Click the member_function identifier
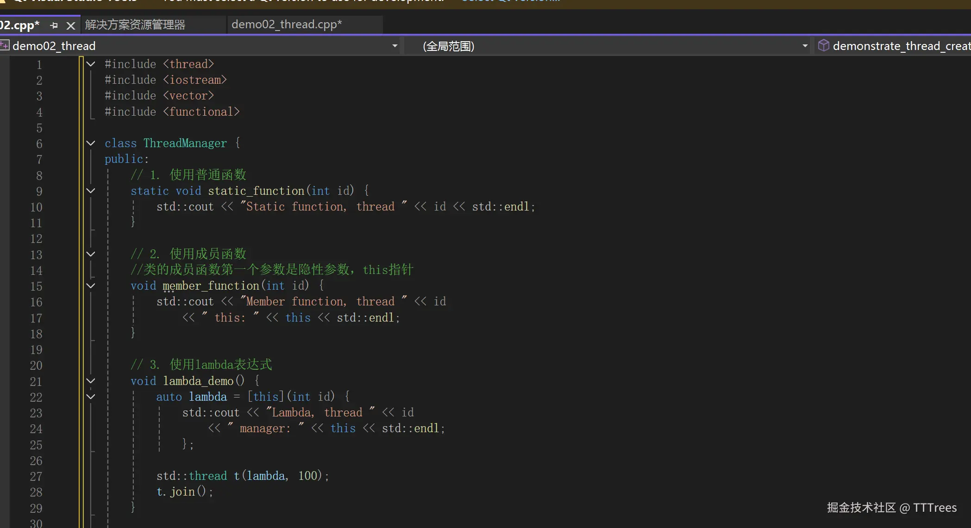This screenshot has width=971, height=528. [x=211, y=286]
